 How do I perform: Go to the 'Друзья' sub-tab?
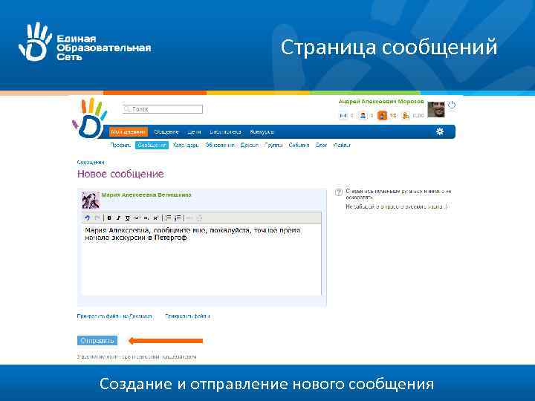pyautogui.click(x=250, y=146)
